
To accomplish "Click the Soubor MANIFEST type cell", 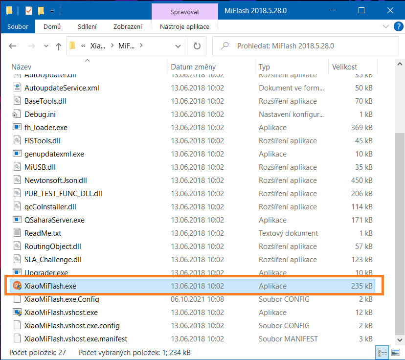I will pyautogui.click(x=288, y=338).
